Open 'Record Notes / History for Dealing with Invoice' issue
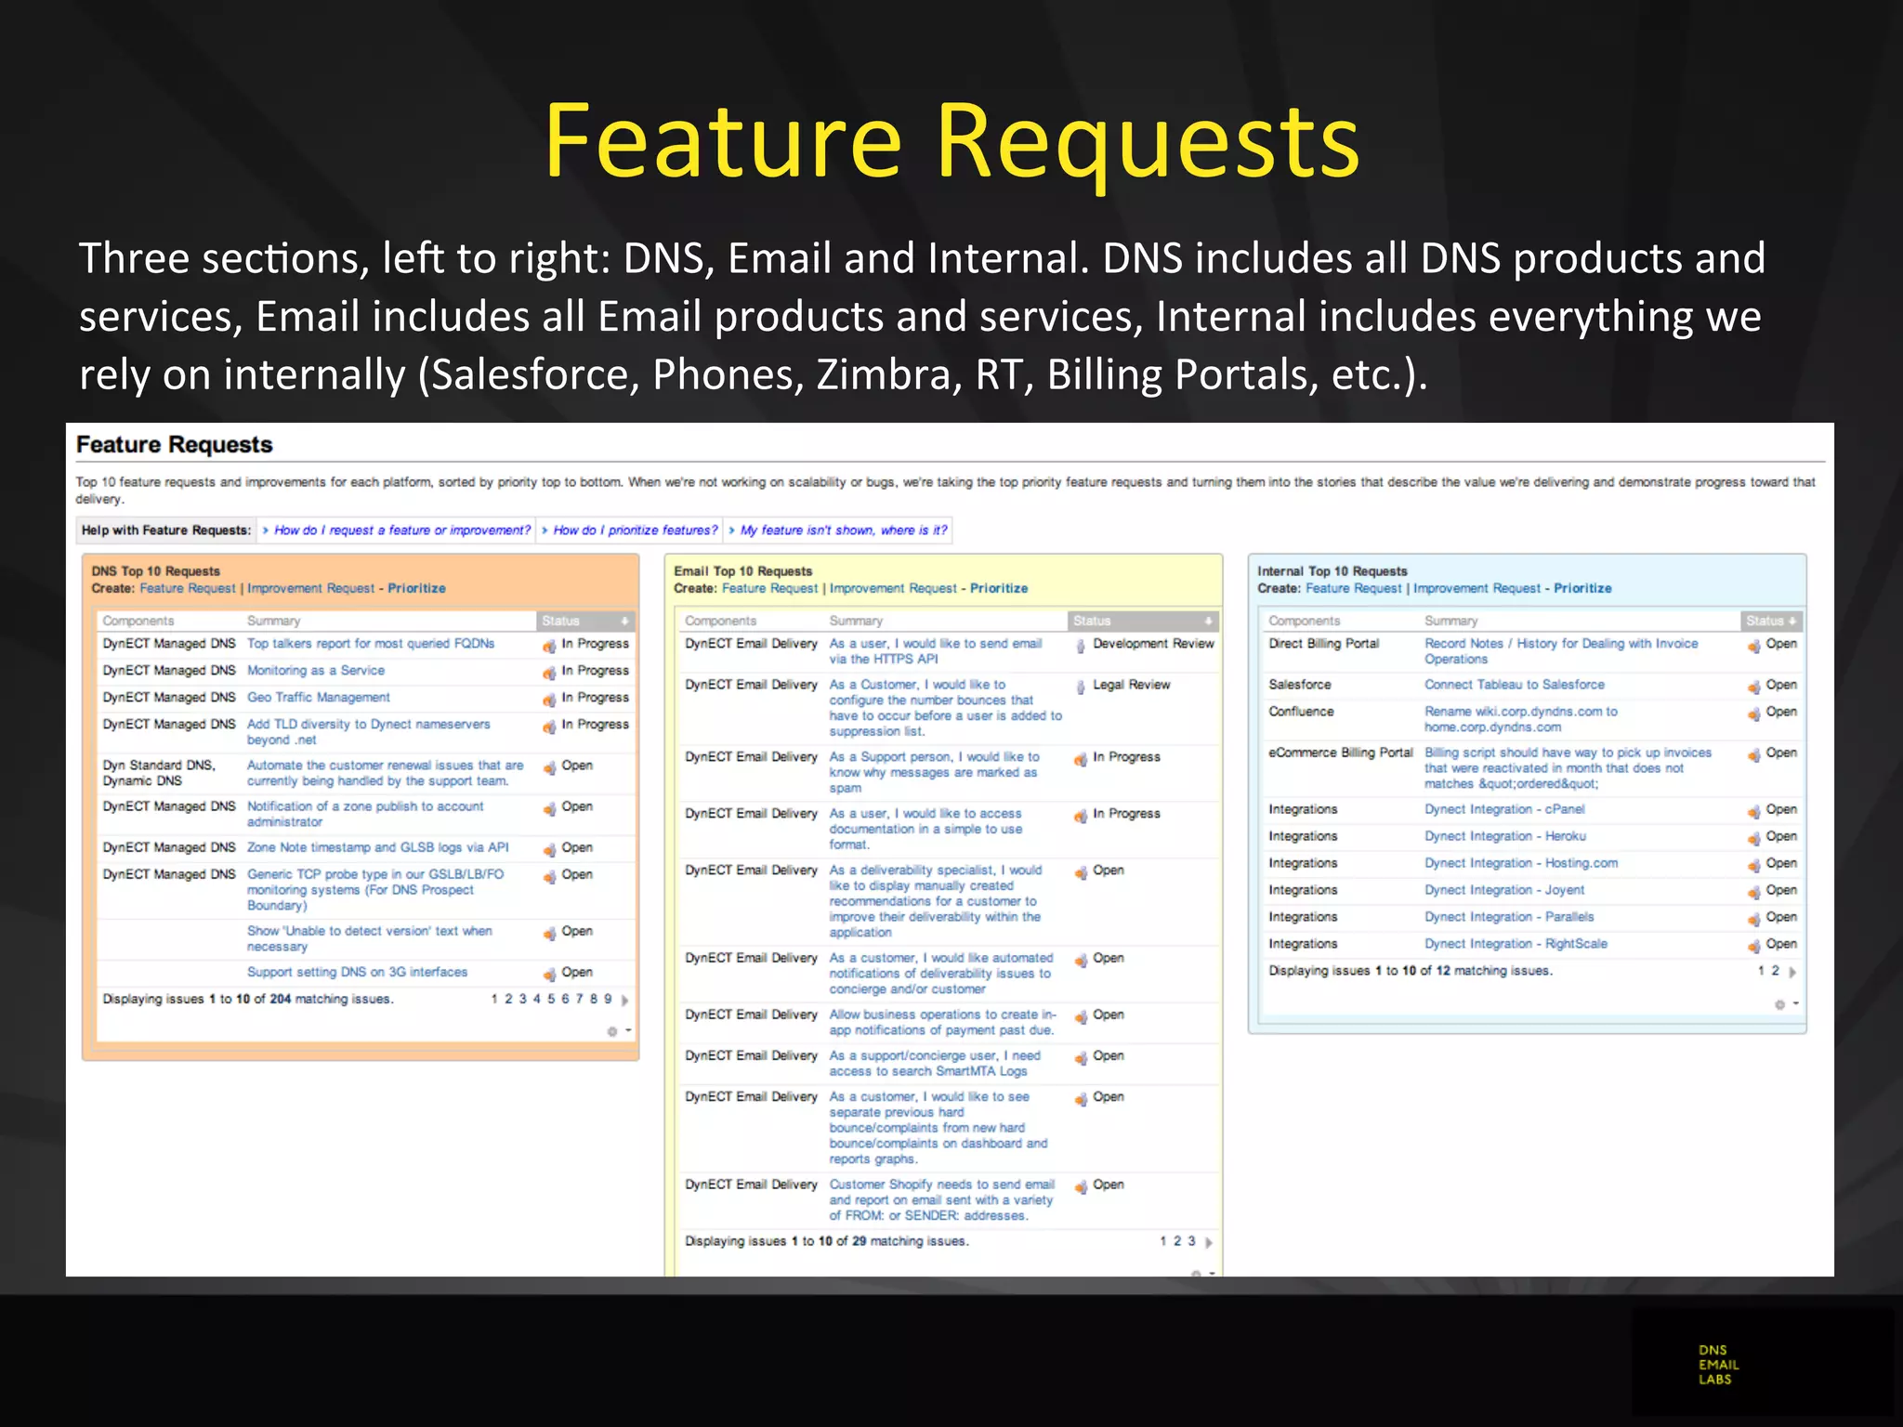Viewport: 1903px width, 1427px height. click(x=1561, y=651)
